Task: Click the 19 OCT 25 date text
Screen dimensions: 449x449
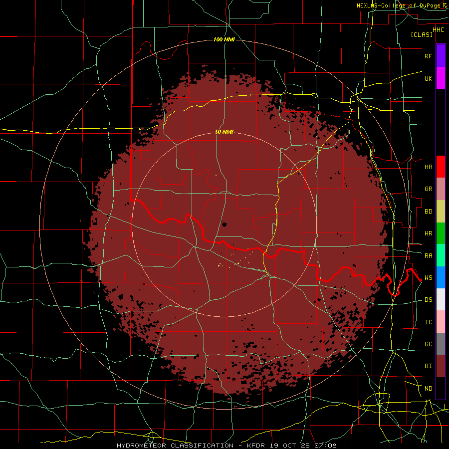Action: click(289, 446)
